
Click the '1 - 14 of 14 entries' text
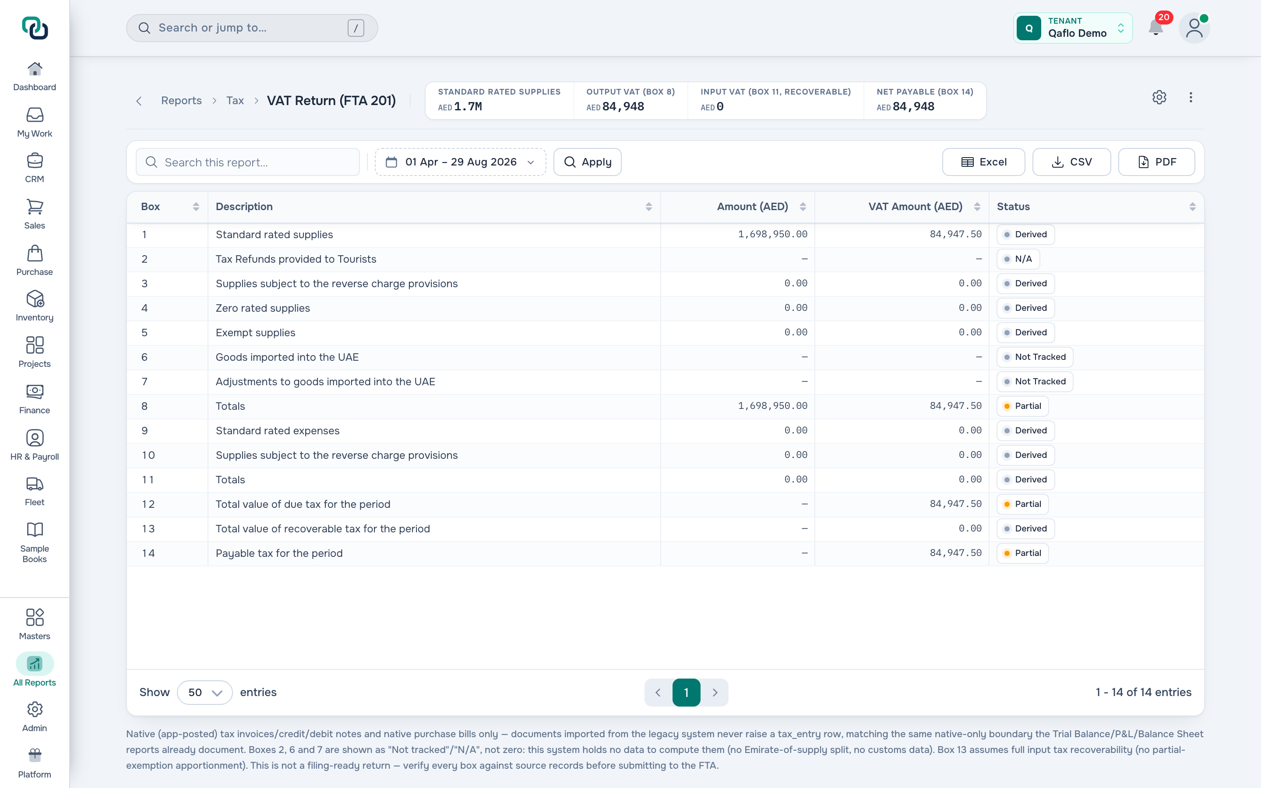click(1143, 692)
